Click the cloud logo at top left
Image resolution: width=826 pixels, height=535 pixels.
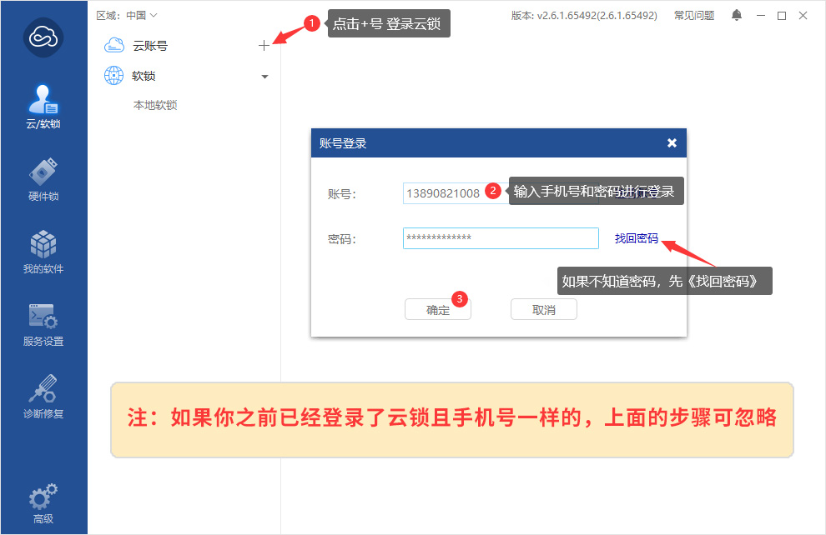click(43, 37)
